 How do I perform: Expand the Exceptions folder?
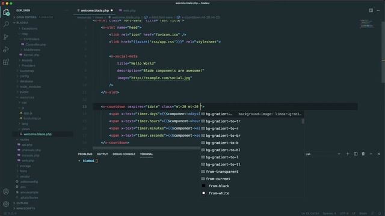29,29
